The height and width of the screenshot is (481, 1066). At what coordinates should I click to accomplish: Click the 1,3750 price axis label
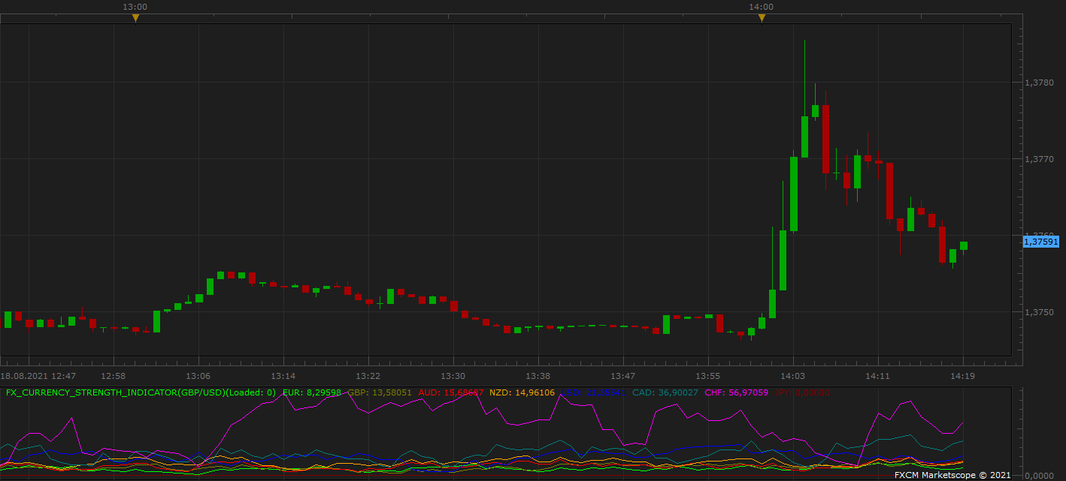tap(1039, 312)
